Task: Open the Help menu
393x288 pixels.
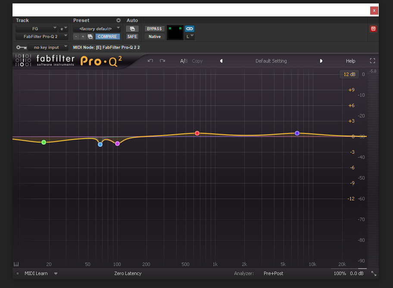Action: (x=350, y=61)
